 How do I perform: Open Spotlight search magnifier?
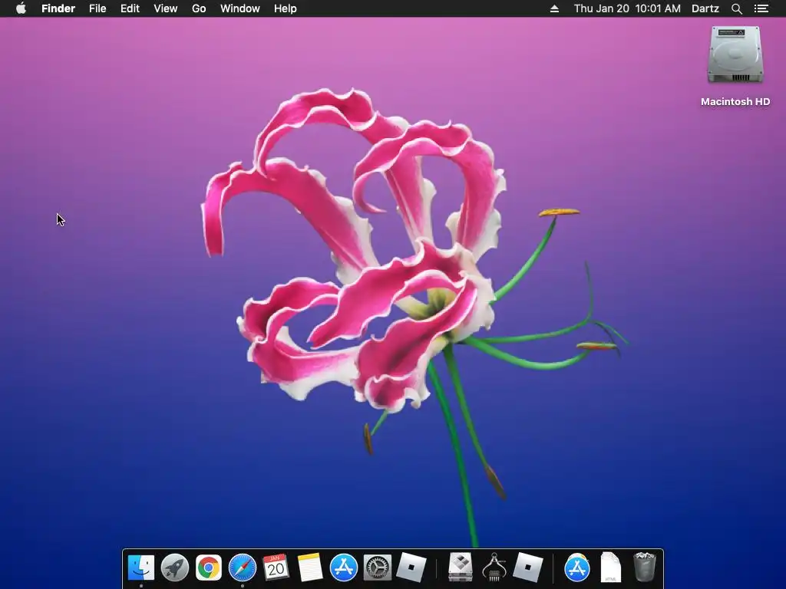click(x=736, y=8)
